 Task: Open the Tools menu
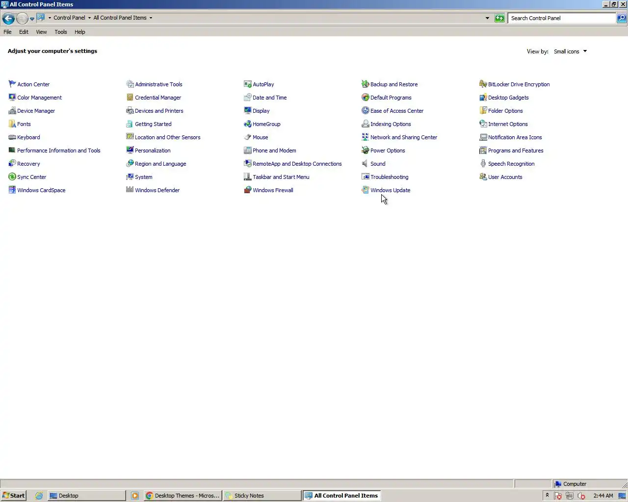(61, 32)
